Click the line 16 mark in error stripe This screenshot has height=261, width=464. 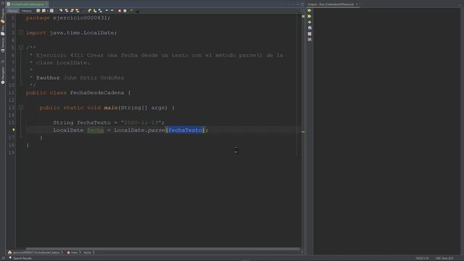[303, 132]
